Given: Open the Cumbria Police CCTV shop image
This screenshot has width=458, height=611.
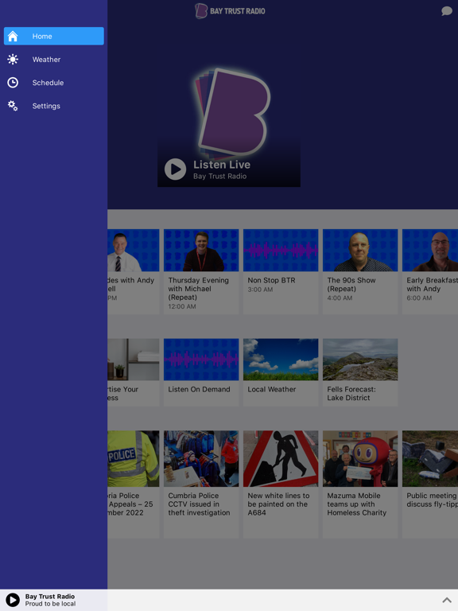Looking at the screenshot, I should pos(201,458).
